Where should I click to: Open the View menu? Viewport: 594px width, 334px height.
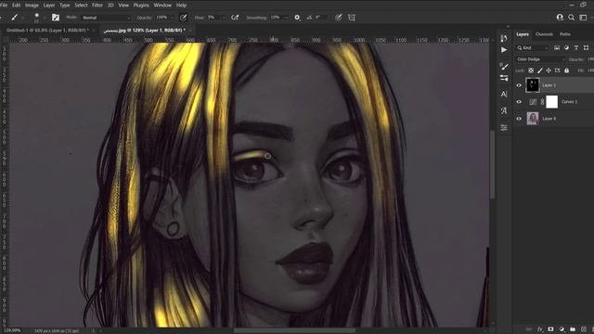(x=123, y=6)
